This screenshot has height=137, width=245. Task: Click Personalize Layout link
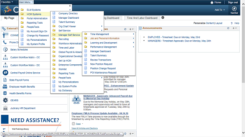point(219,23)
